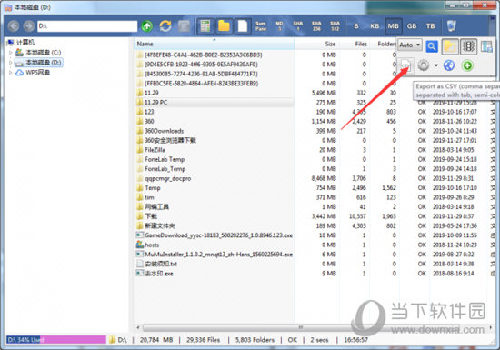500x350 pixels.
Task: Select 计算机 in the tree
Action: tap(25, 42)
